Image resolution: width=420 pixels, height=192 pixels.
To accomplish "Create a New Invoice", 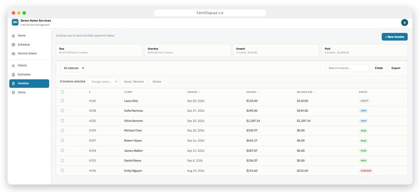I will [394, 37].
